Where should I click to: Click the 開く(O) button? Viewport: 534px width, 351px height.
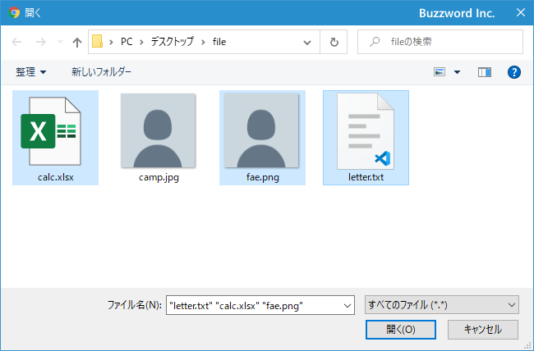tap(401, 329)
